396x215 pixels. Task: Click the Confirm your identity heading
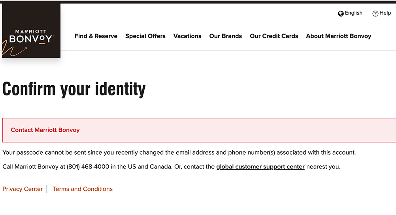[x=74, y=89]
